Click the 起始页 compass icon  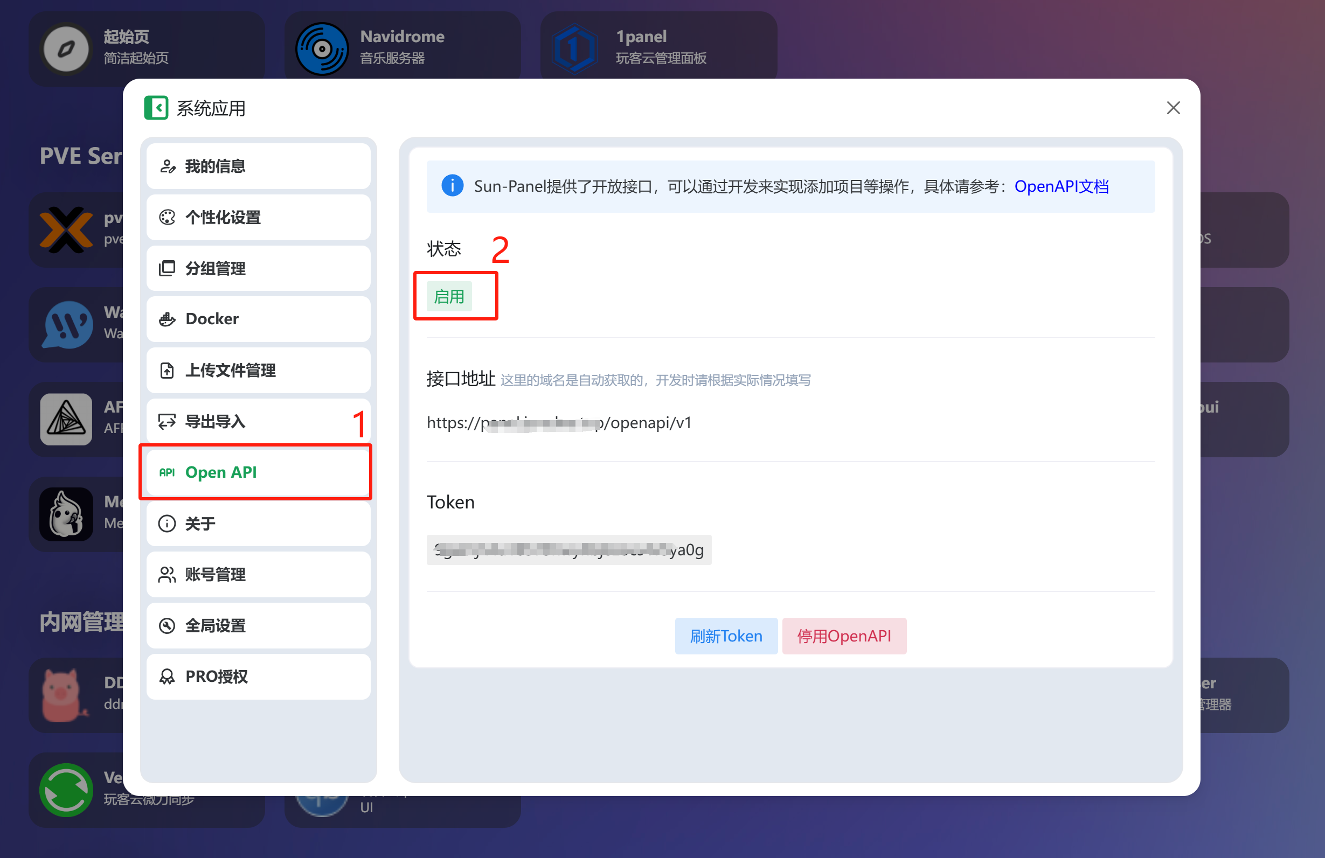pos(66,48)
